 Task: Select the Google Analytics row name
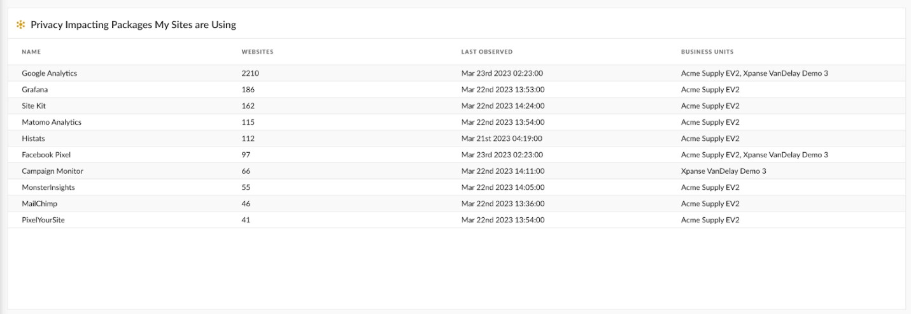[x=49, y=73]
